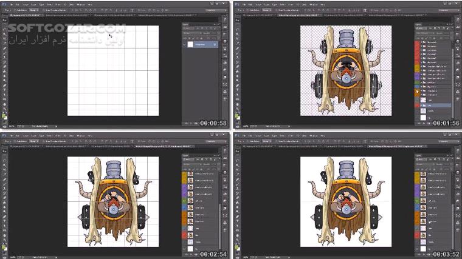Select the Zoom tool in the 00:00:58 window

4,109
